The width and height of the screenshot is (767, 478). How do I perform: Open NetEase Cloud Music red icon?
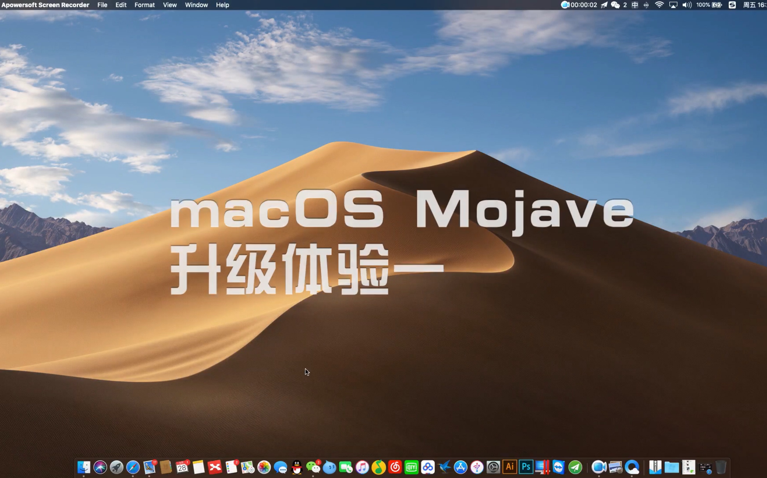click(x=395, y=467)
